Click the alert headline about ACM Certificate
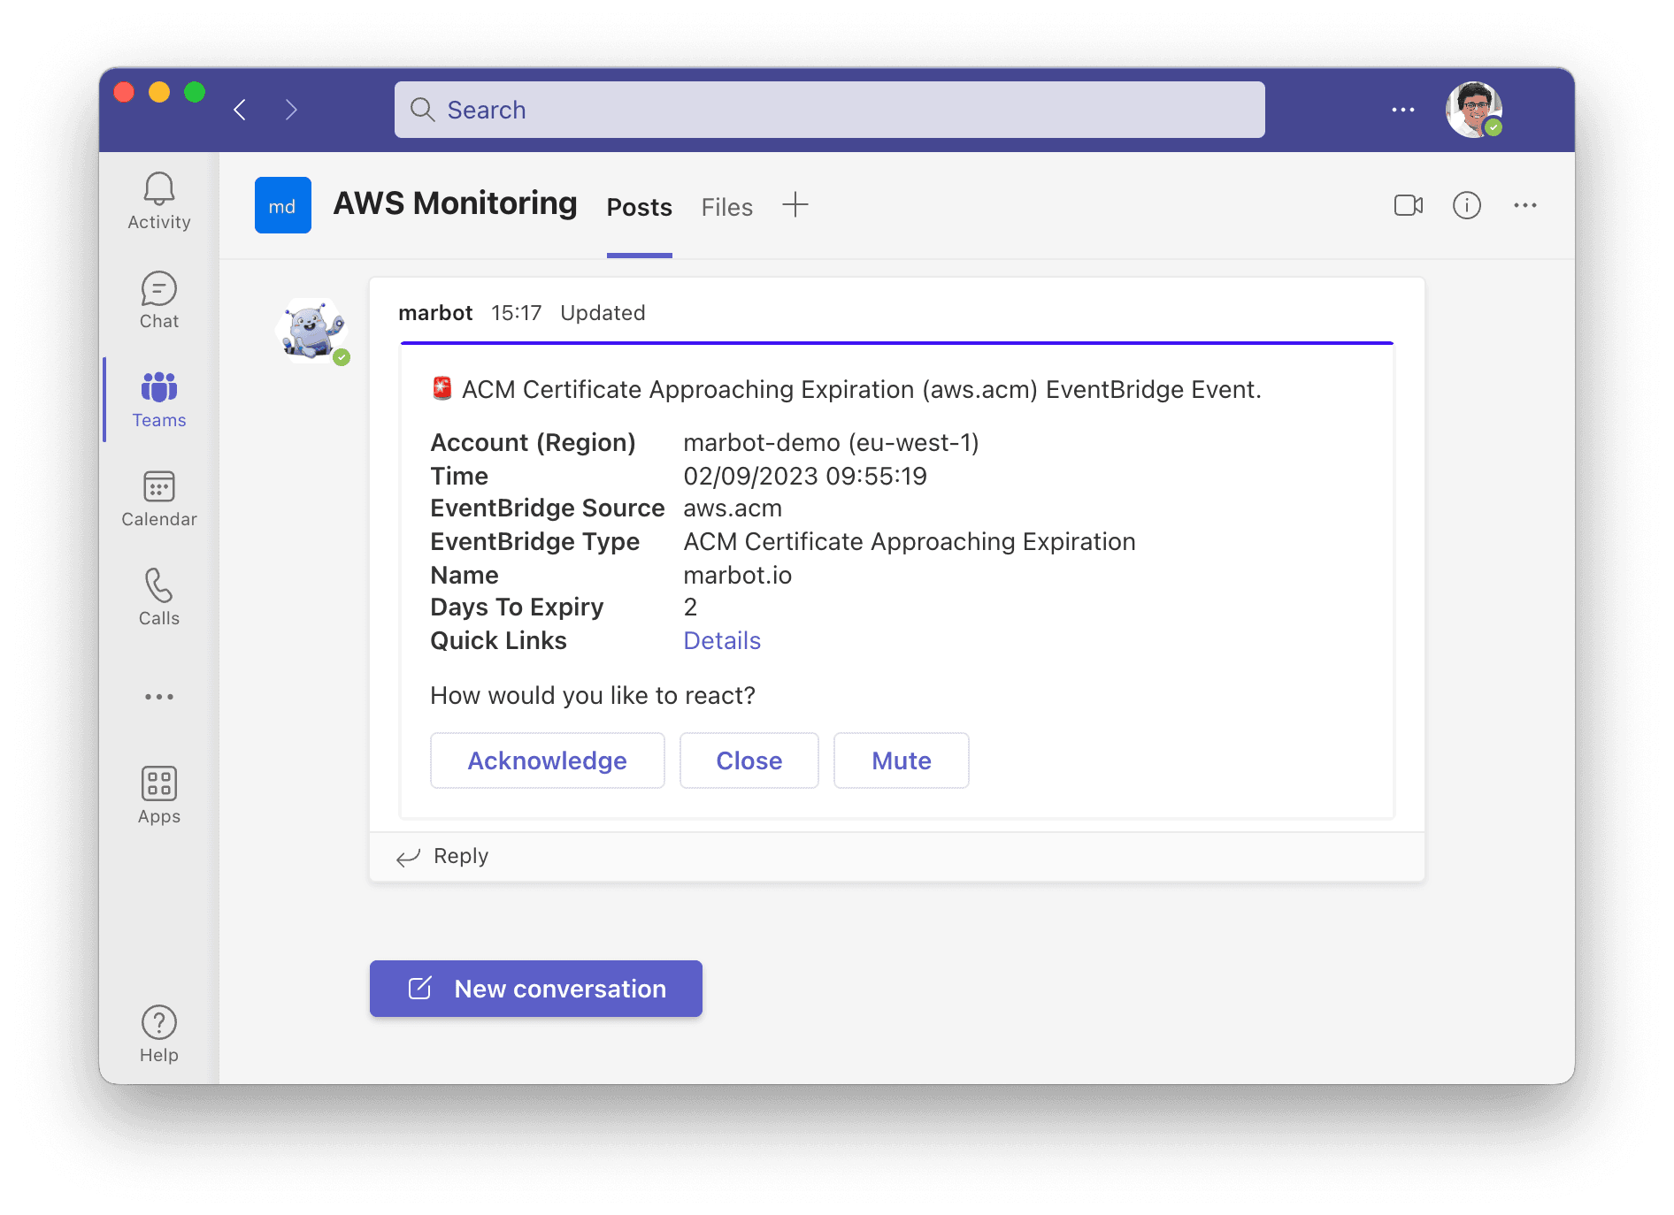This screenshot has width=1674, height=1215. pos(861,389)
